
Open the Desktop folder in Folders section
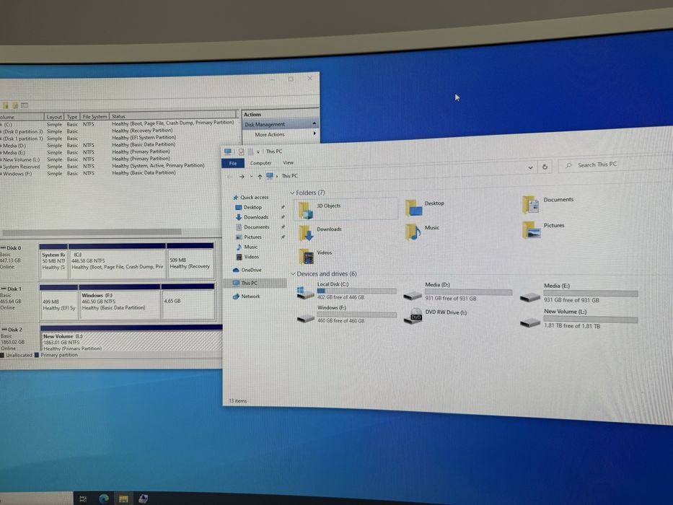pyautogui.click(x=425, y=207)
